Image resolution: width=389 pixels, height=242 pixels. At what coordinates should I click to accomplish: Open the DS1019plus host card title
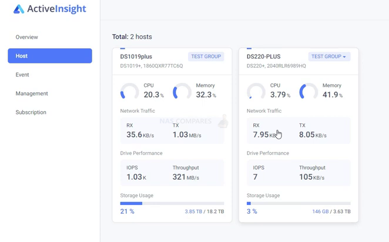tap(136, 56)
